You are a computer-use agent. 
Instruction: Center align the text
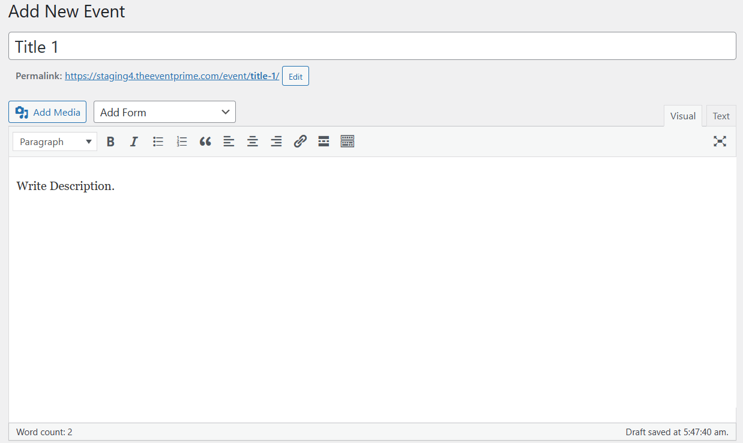point(253,141)
